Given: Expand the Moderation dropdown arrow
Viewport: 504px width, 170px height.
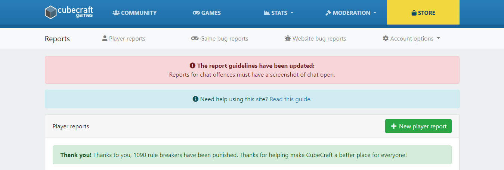Looking at the screenshot, I should coord(375,13).
